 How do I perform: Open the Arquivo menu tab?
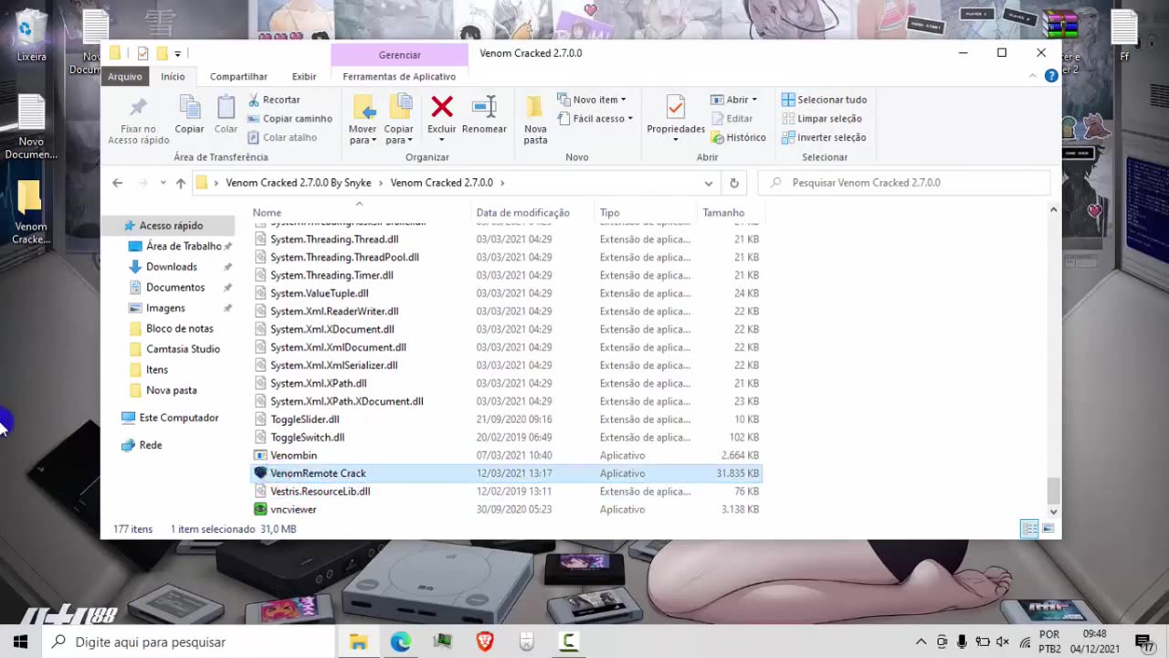click(x=125, y=77)
